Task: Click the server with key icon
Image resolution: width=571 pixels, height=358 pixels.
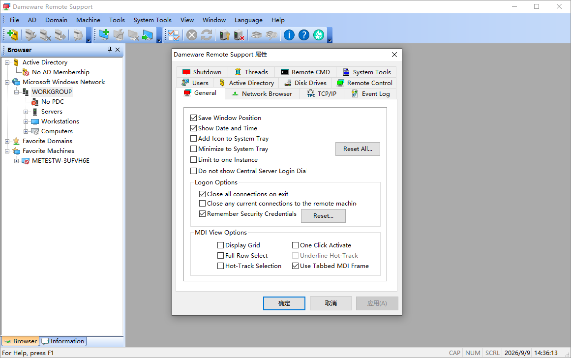Action: point(224,35)
